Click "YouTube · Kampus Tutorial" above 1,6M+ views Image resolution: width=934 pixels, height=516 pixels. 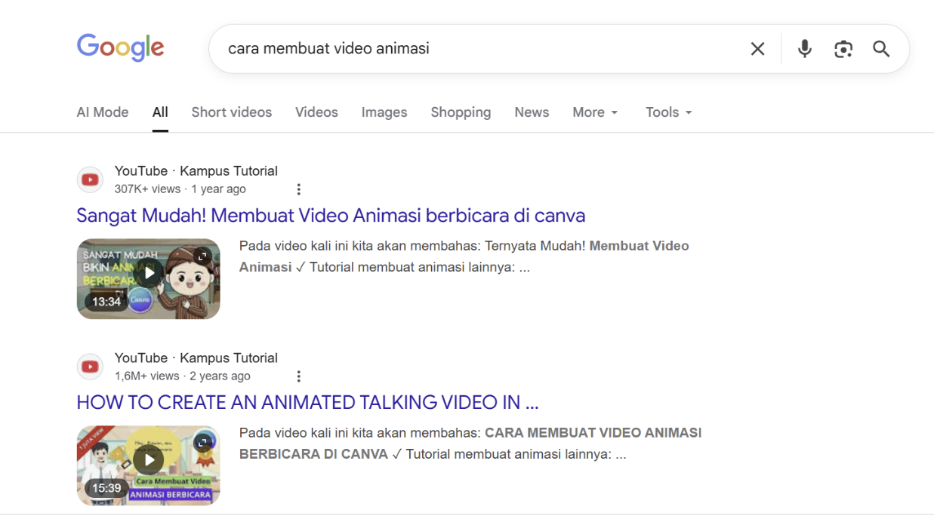coord(196,358)
